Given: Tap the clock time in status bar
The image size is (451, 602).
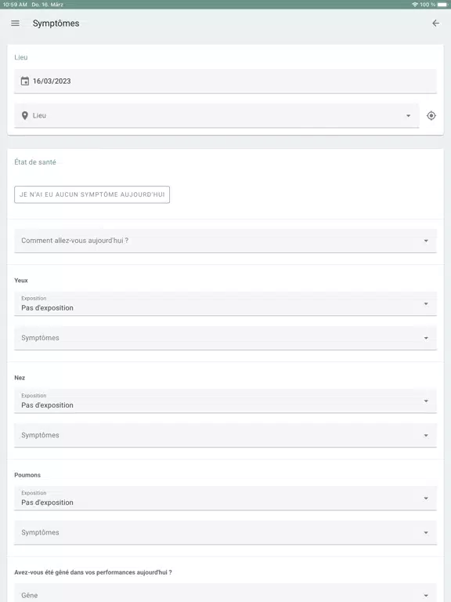Looking at the screenshot, I should [15, 4].
